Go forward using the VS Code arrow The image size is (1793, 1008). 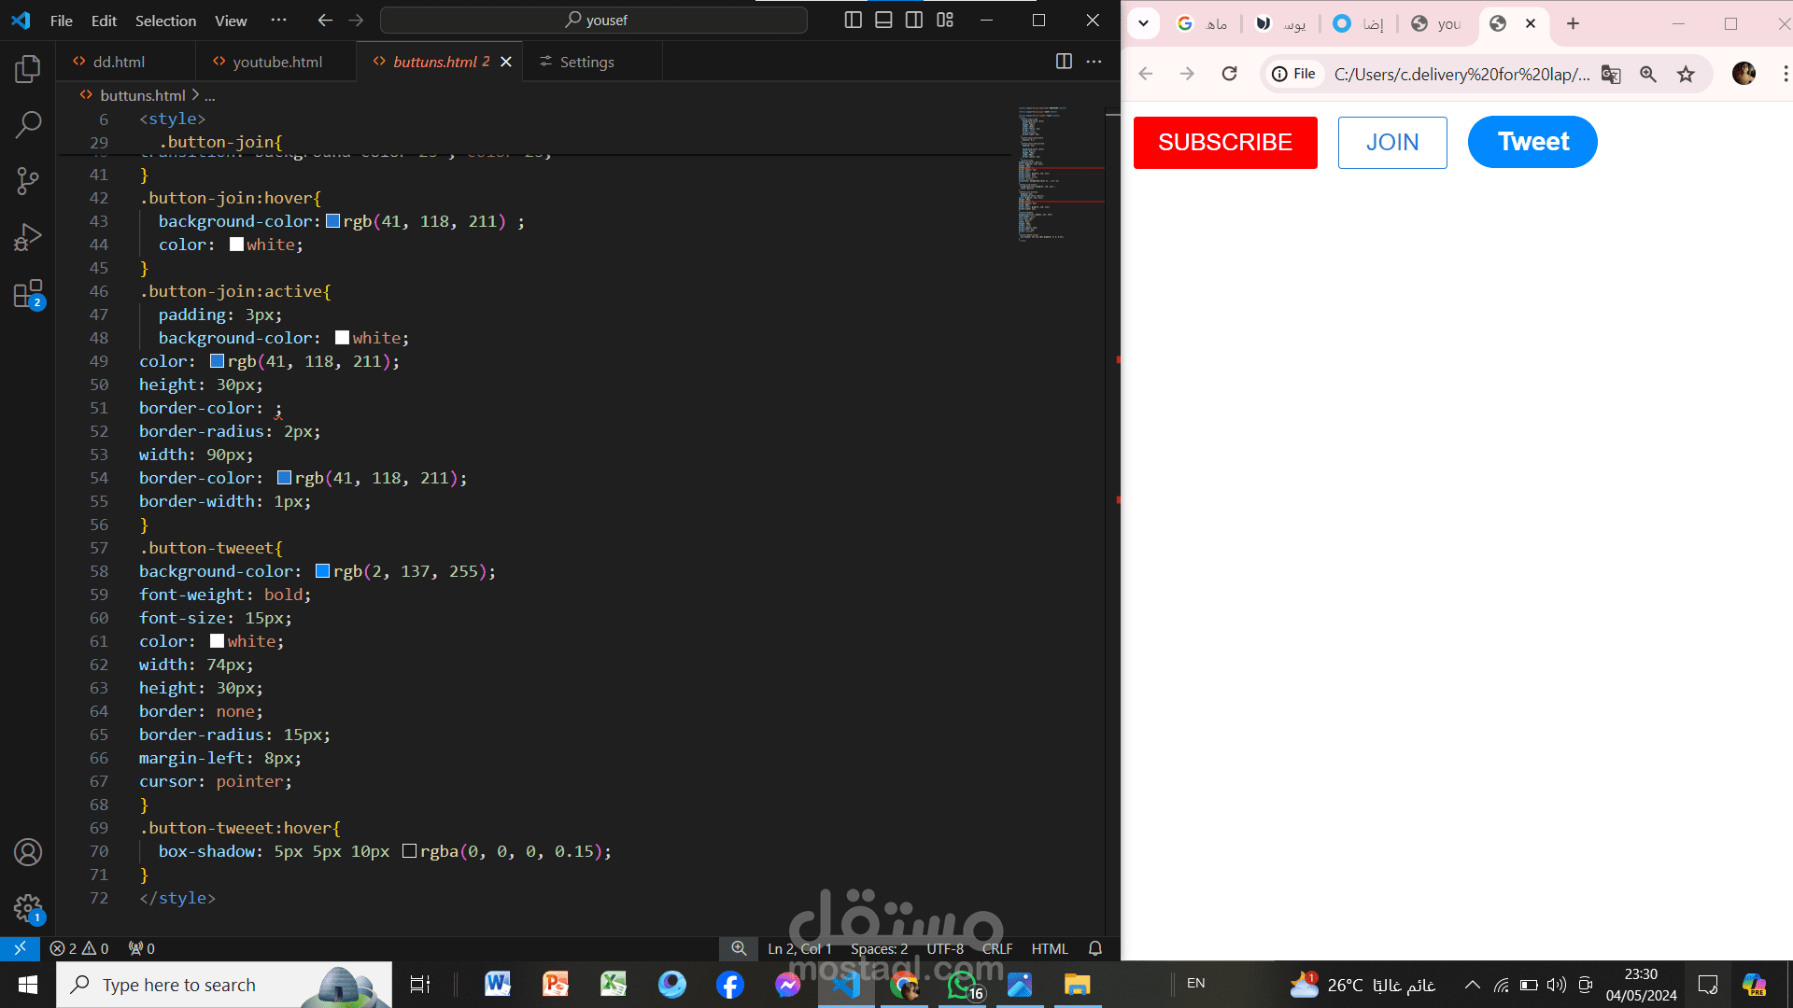(356, 20)
